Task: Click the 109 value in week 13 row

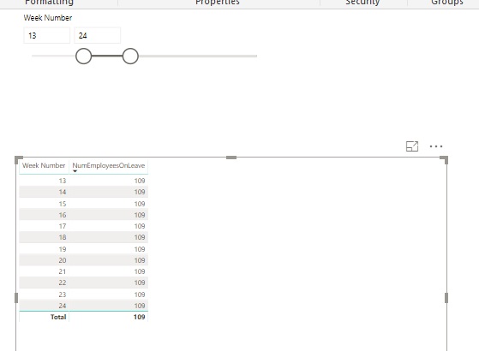Action: click(140, 181)
